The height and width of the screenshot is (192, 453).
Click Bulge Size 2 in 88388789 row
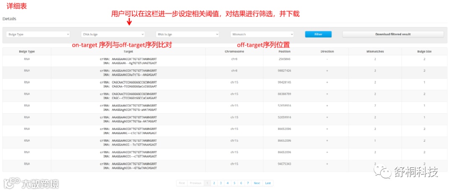click(x=424, y=94)
